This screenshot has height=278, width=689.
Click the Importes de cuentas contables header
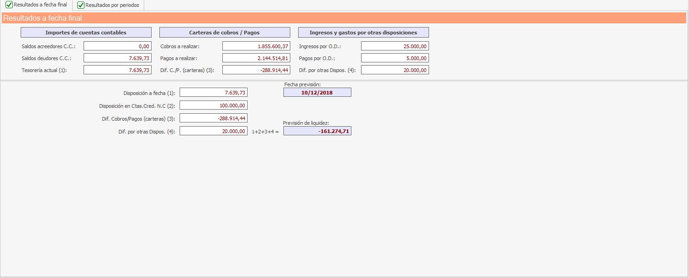point(86,33)
